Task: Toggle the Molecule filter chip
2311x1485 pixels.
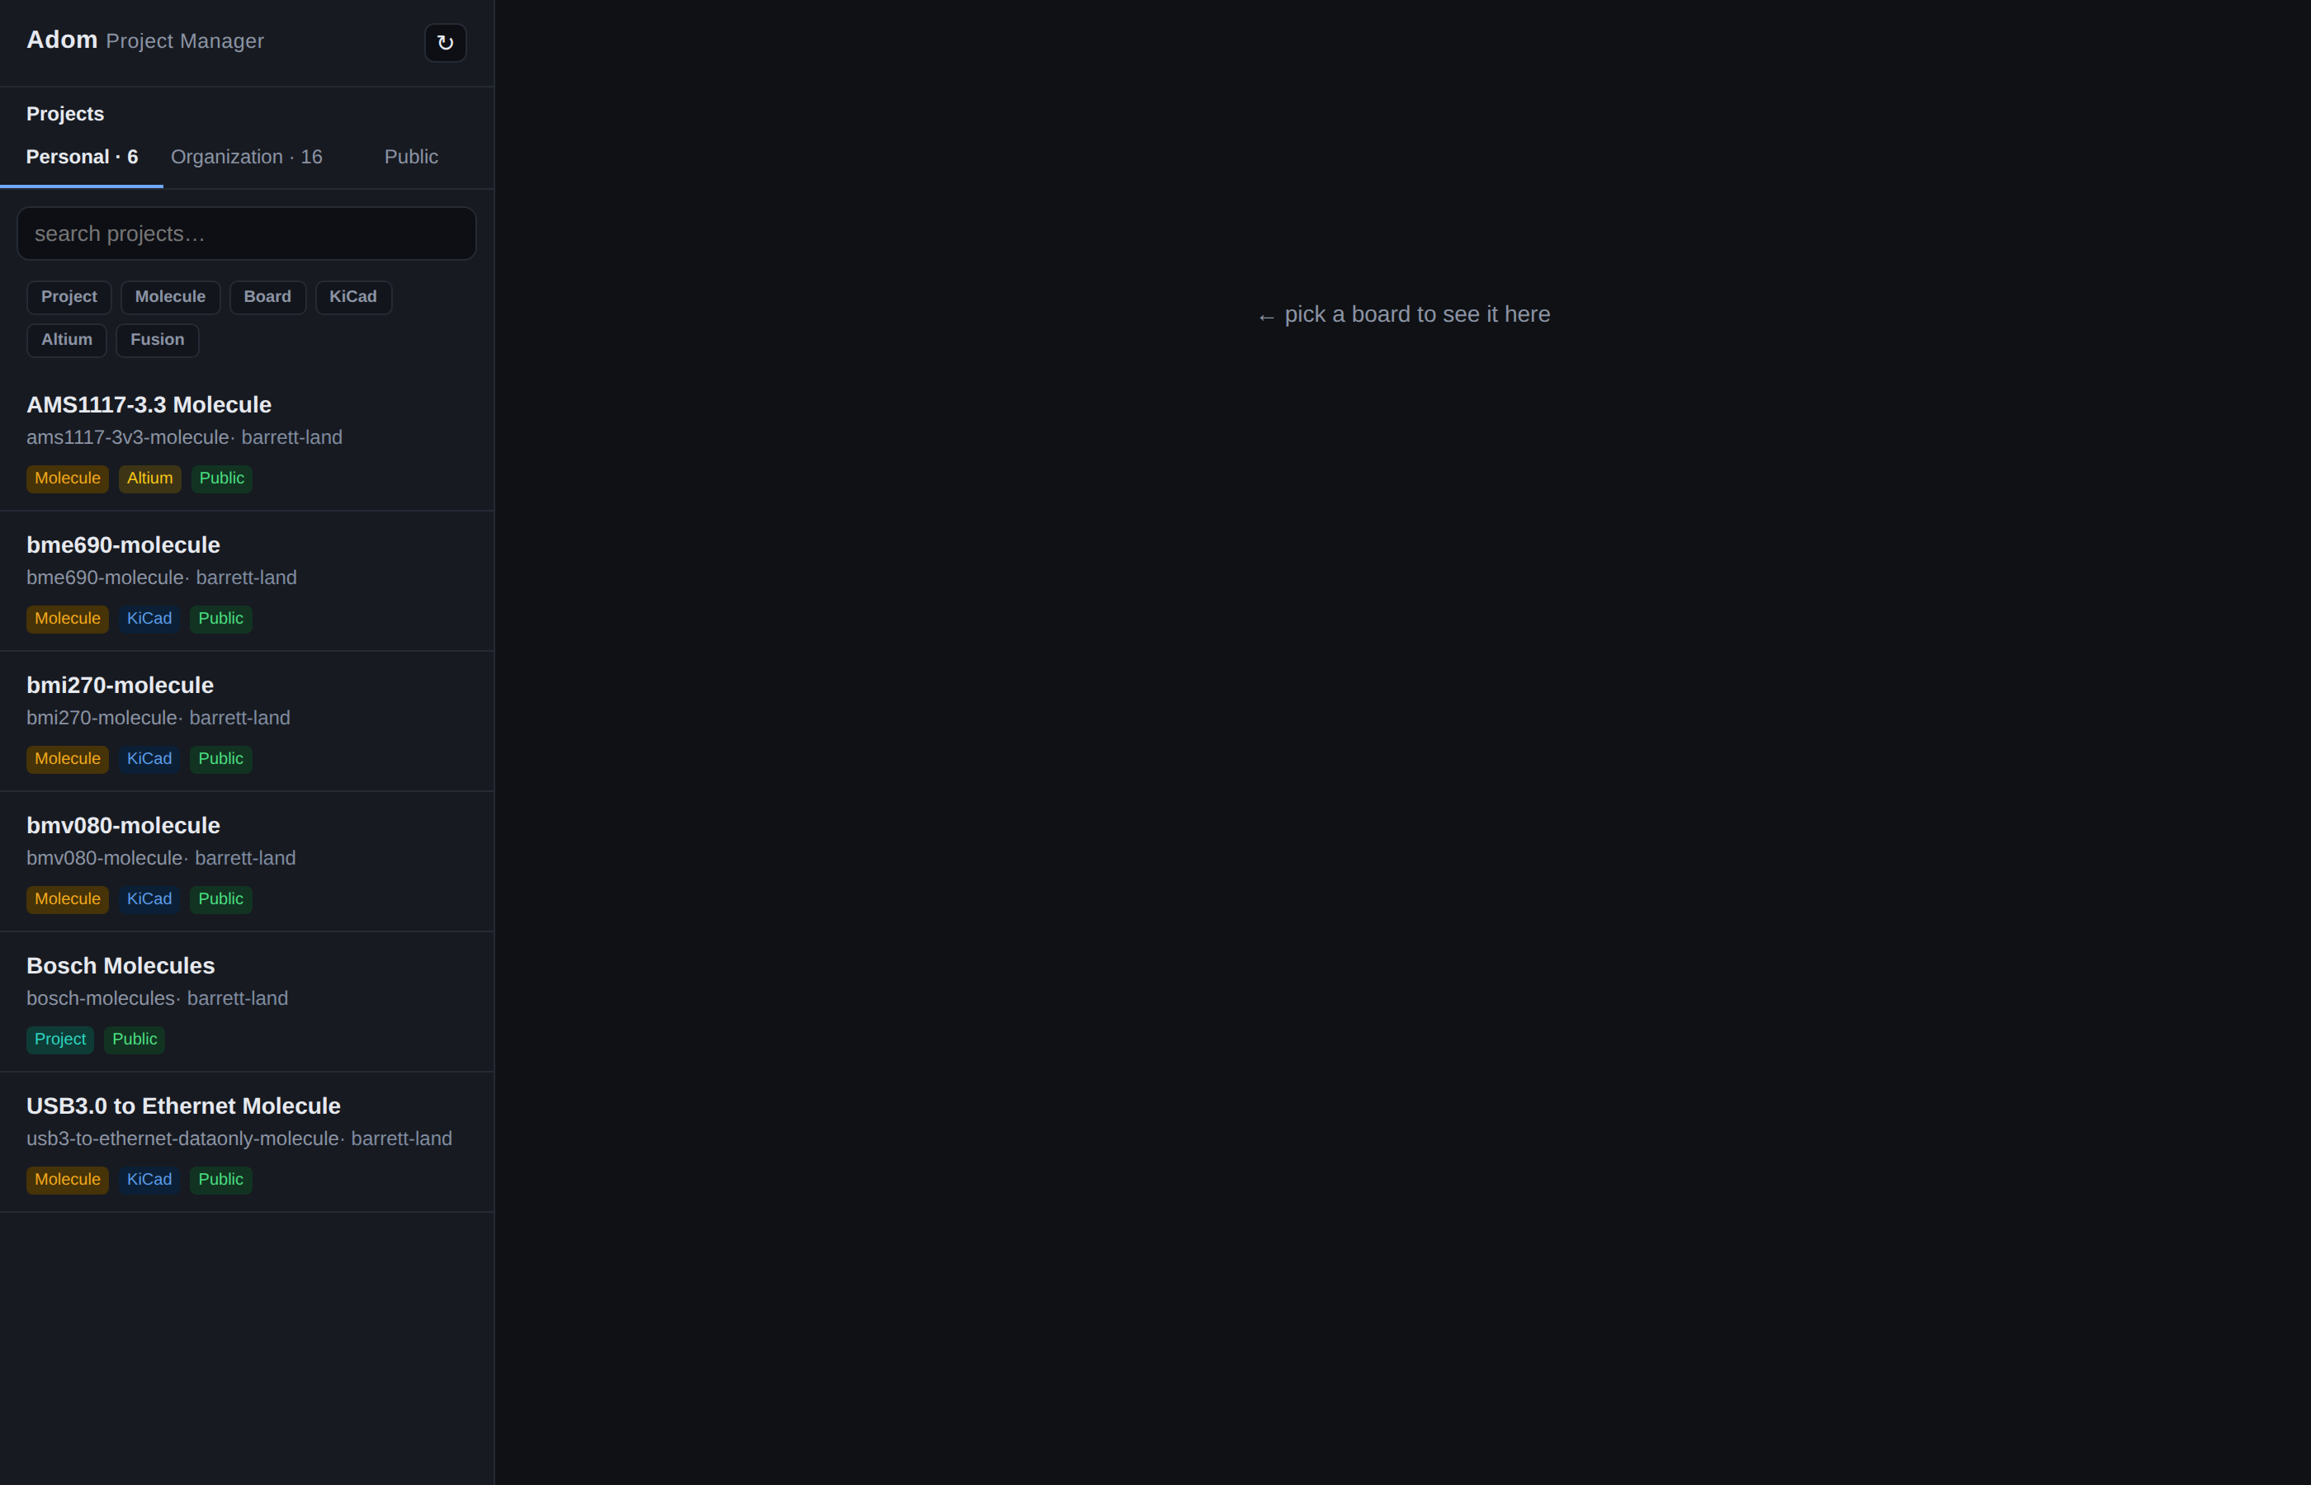Action: pos(171,297)
